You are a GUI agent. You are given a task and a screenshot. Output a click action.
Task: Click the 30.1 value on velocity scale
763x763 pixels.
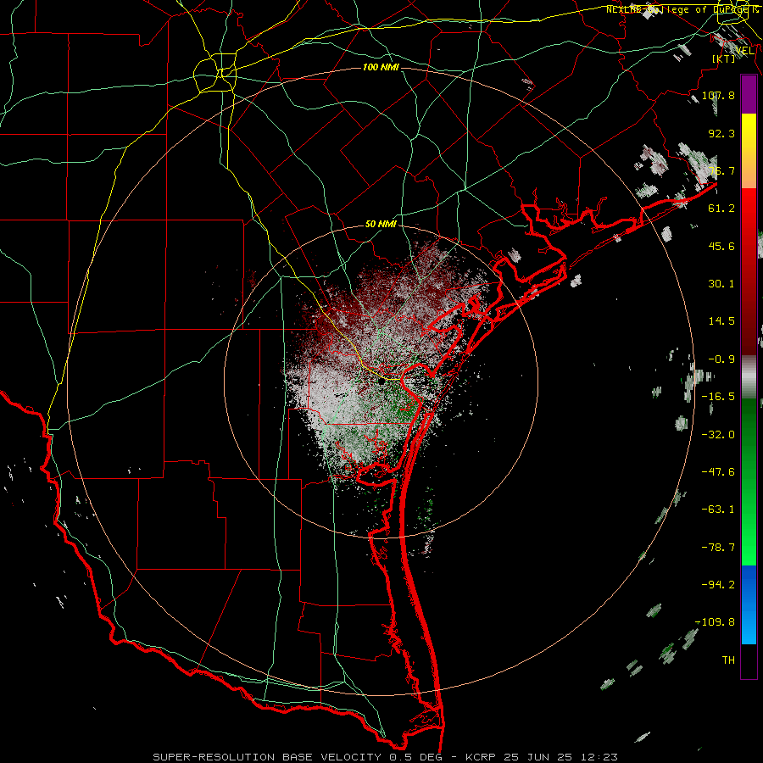[x=721, y=284]
